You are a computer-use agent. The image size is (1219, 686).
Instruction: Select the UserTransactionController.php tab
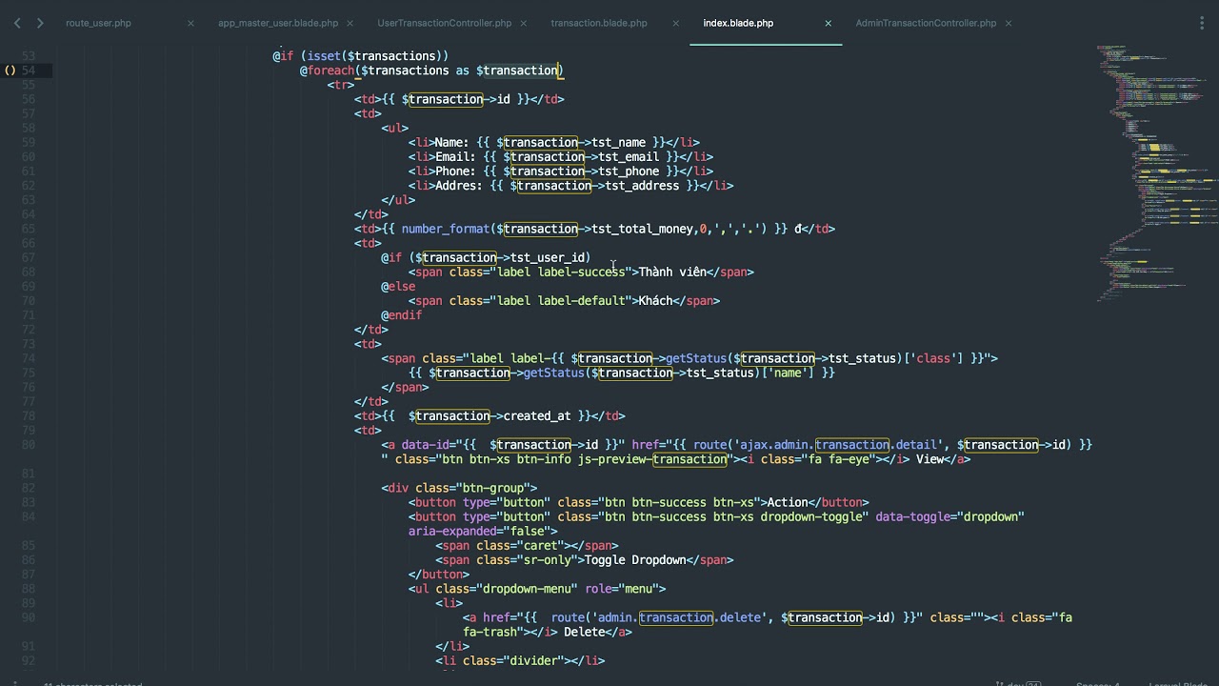tap(444, 23)
